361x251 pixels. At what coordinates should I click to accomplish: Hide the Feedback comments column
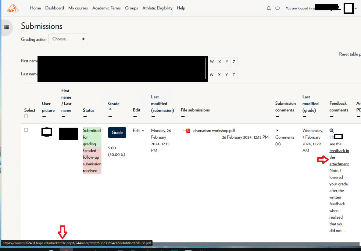point(331,116)
